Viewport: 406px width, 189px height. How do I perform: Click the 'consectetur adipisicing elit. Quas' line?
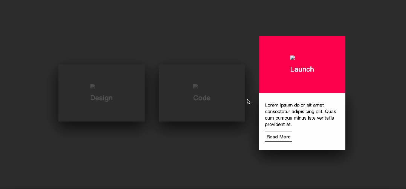point(300,111)
